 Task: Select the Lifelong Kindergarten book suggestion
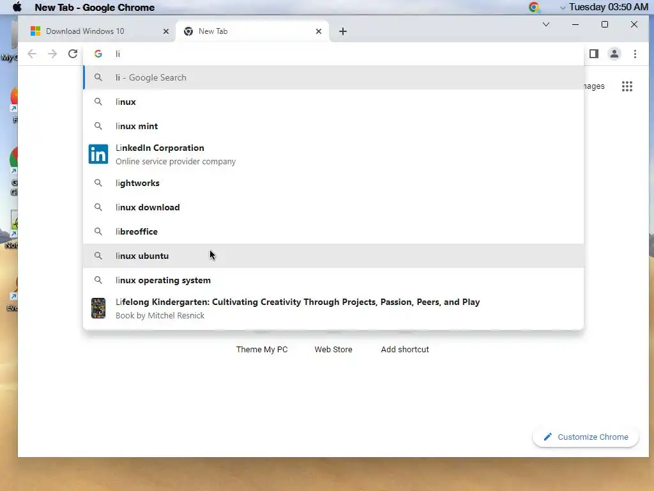(x=333, y=309)
